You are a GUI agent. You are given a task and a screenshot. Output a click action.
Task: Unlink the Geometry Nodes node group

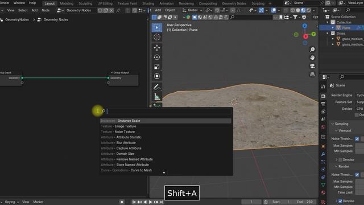point(111,10)
